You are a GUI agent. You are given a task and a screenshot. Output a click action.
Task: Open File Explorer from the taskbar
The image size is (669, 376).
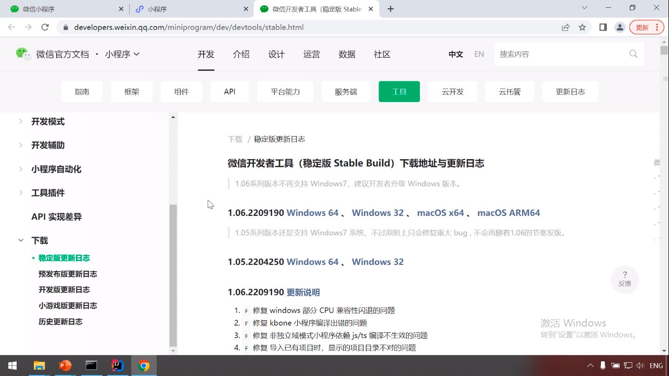tap(39, 365)
